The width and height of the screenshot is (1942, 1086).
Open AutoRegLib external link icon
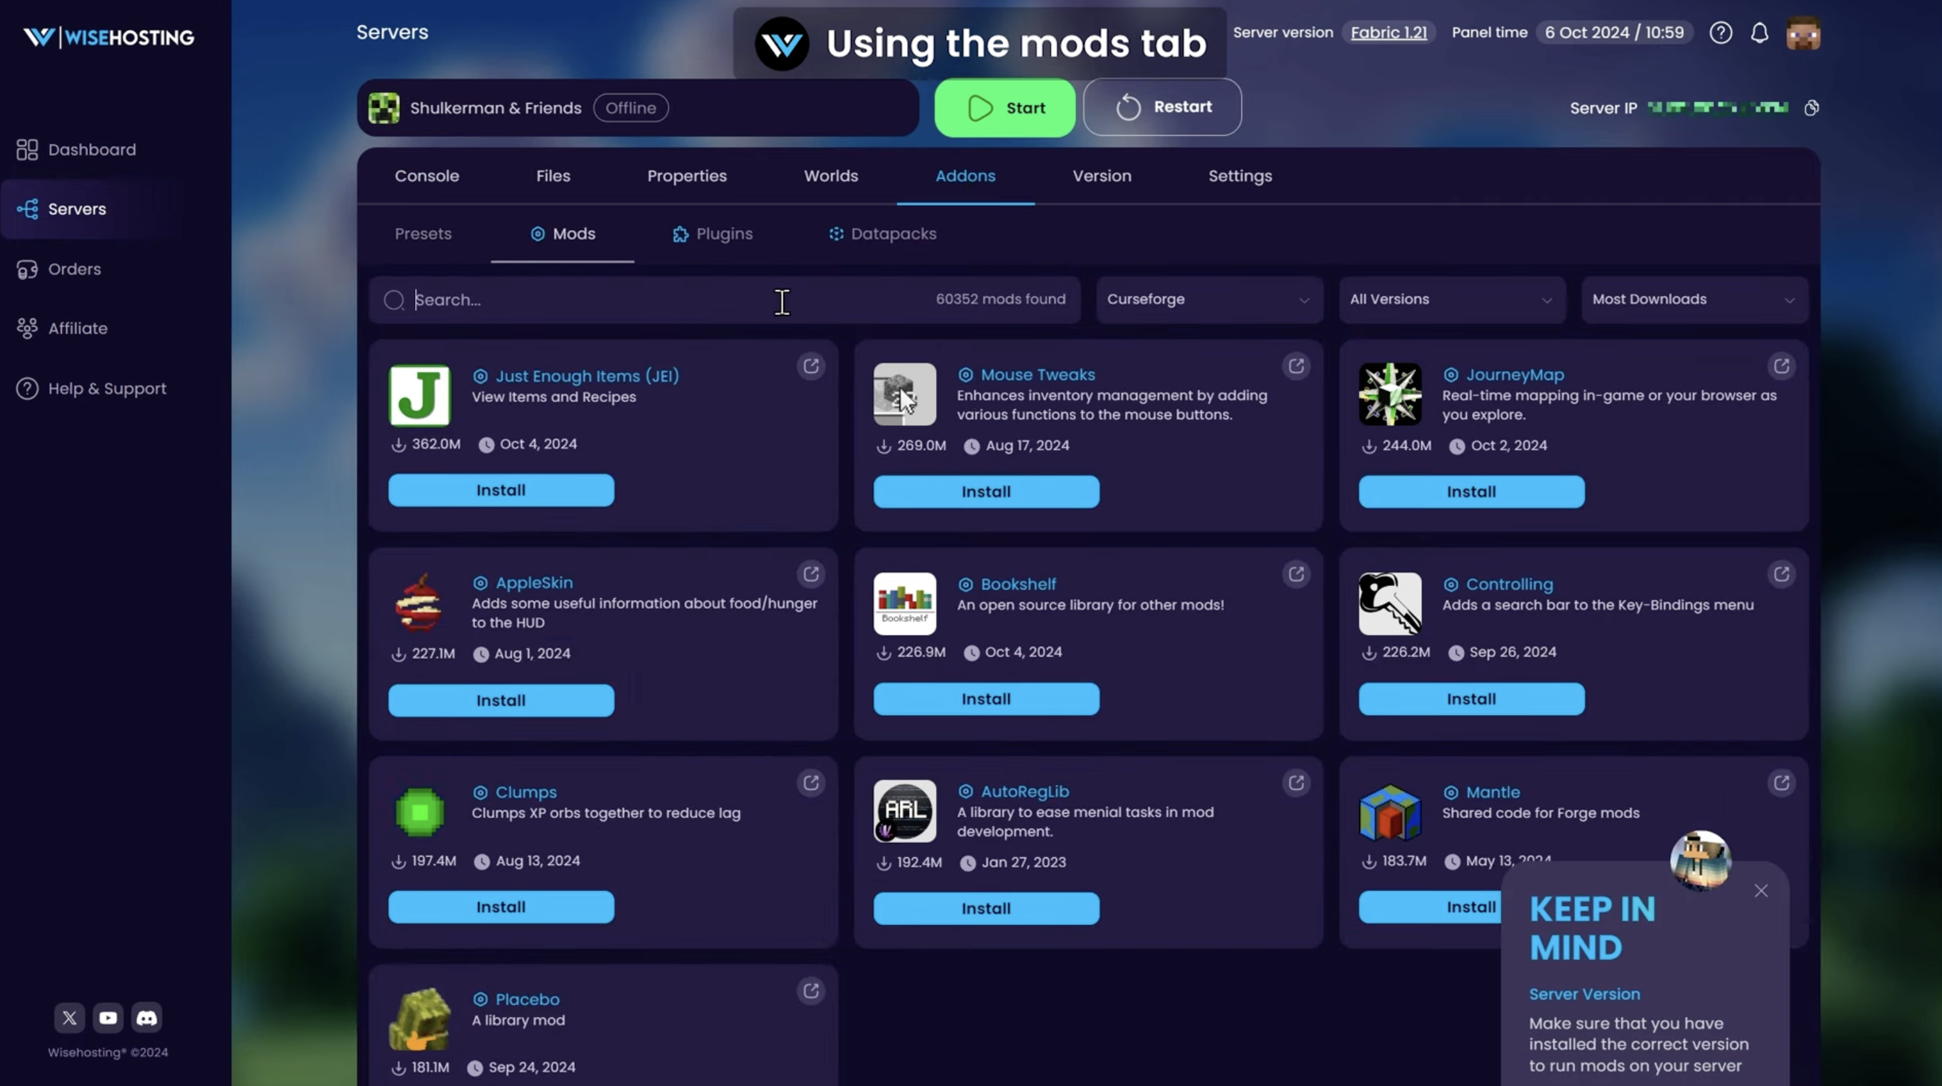click(1296, 783)
